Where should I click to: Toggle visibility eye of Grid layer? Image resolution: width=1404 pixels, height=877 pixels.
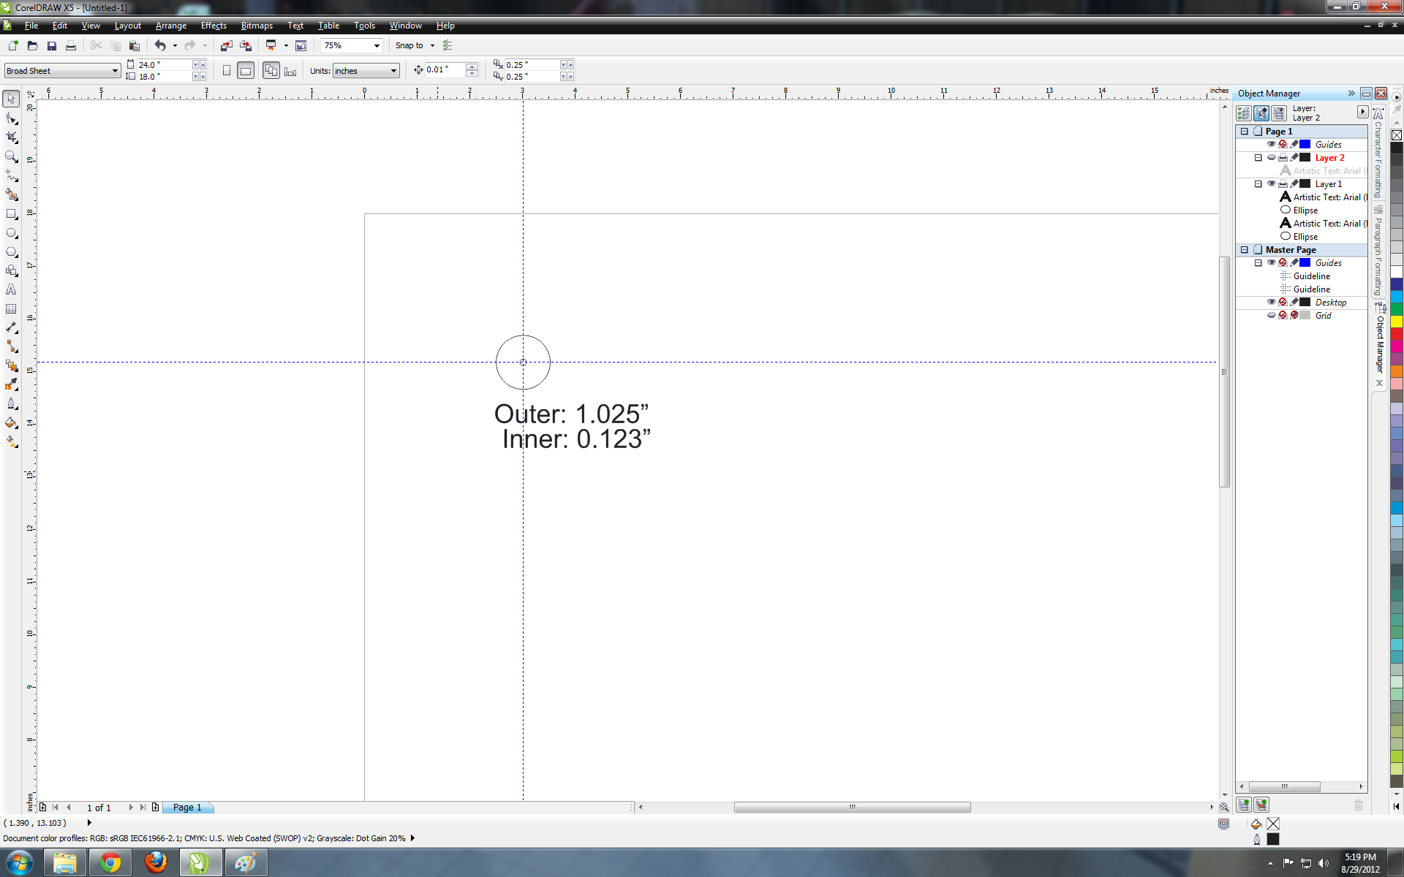pos(1271,316)
